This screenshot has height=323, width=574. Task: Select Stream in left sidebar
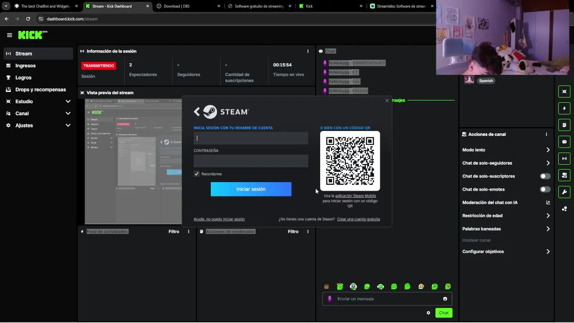pyautogui.click(x=38, y=53)
